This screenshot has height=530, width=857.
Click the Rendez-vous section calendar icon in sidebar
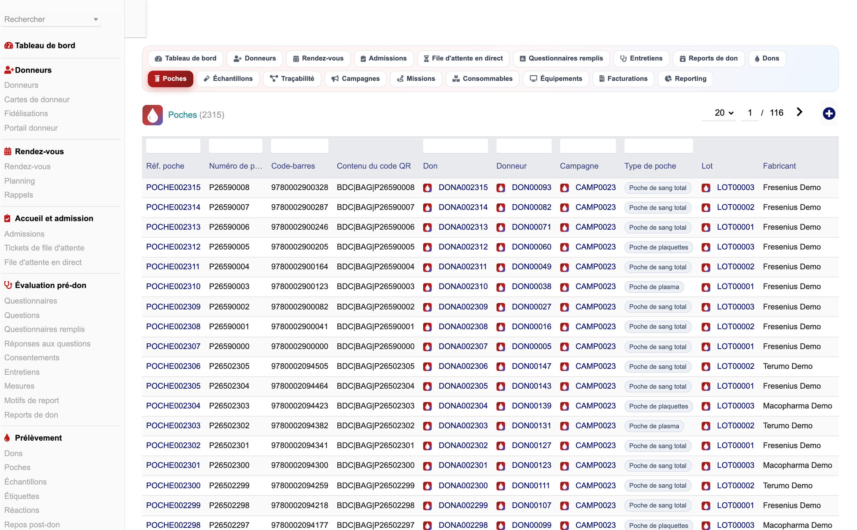pyautogui.click(x=8, y=151)
